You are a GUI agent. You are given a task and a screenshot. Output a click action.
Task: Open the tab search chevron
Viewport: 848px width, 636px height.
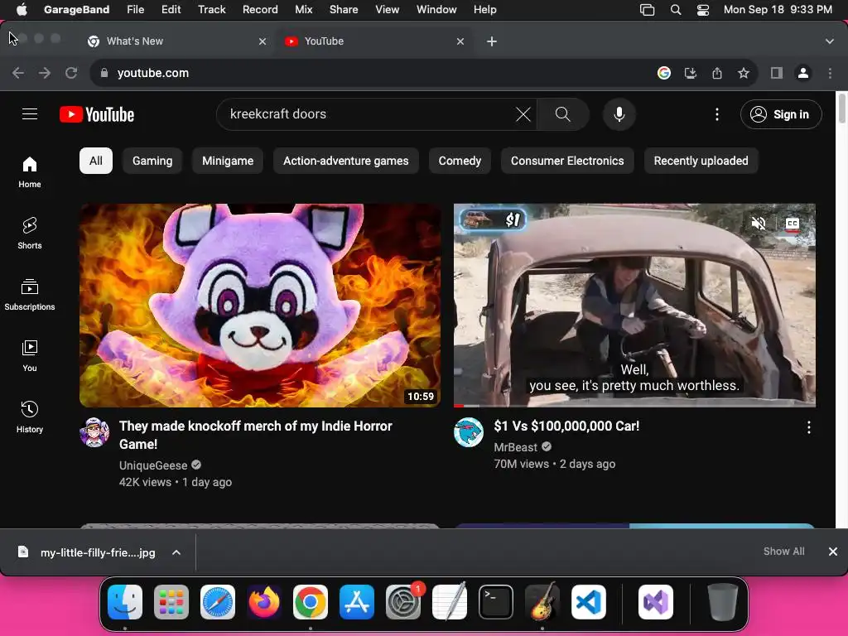pos(829,41)
